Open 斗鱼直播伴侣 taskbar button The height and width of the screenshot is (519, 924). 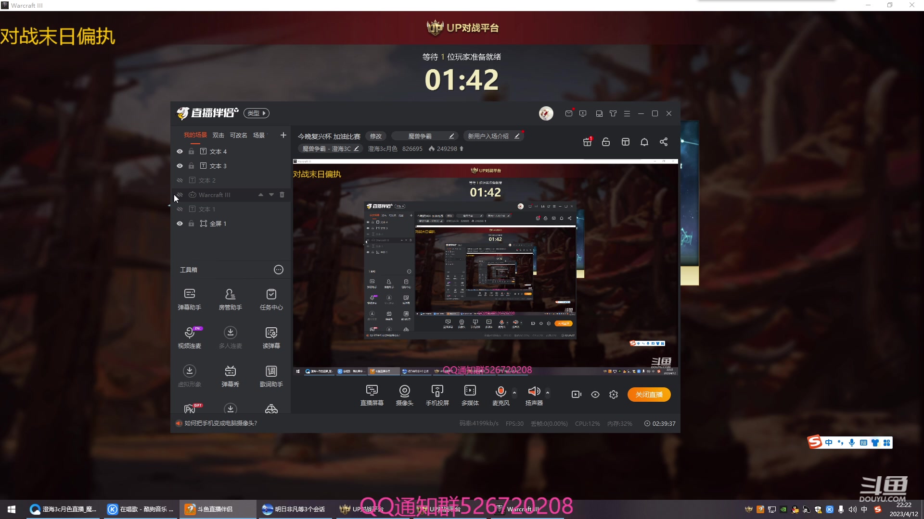pyautogui.click(x=218, y=509)
